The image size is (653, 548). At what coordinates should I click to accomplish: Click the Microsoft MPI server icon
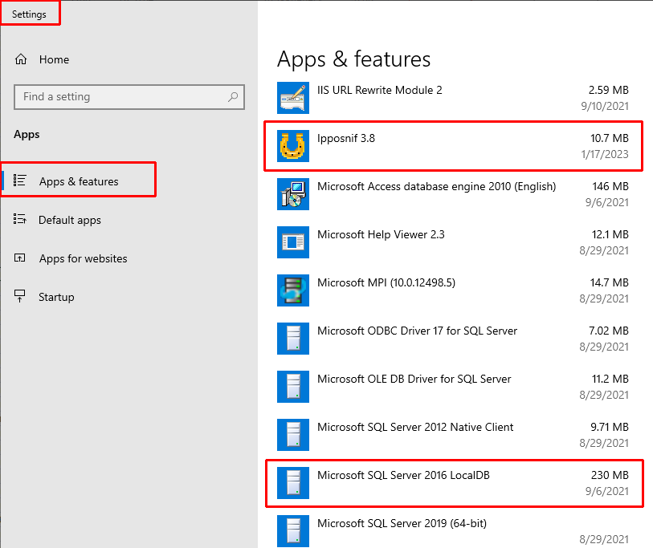(293, 290)
